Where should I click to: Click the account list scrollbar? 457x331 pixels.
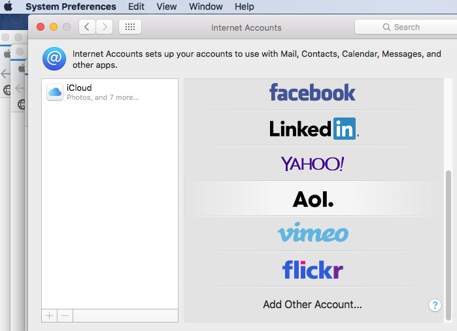pyautogui.click(x=449, y=245)
